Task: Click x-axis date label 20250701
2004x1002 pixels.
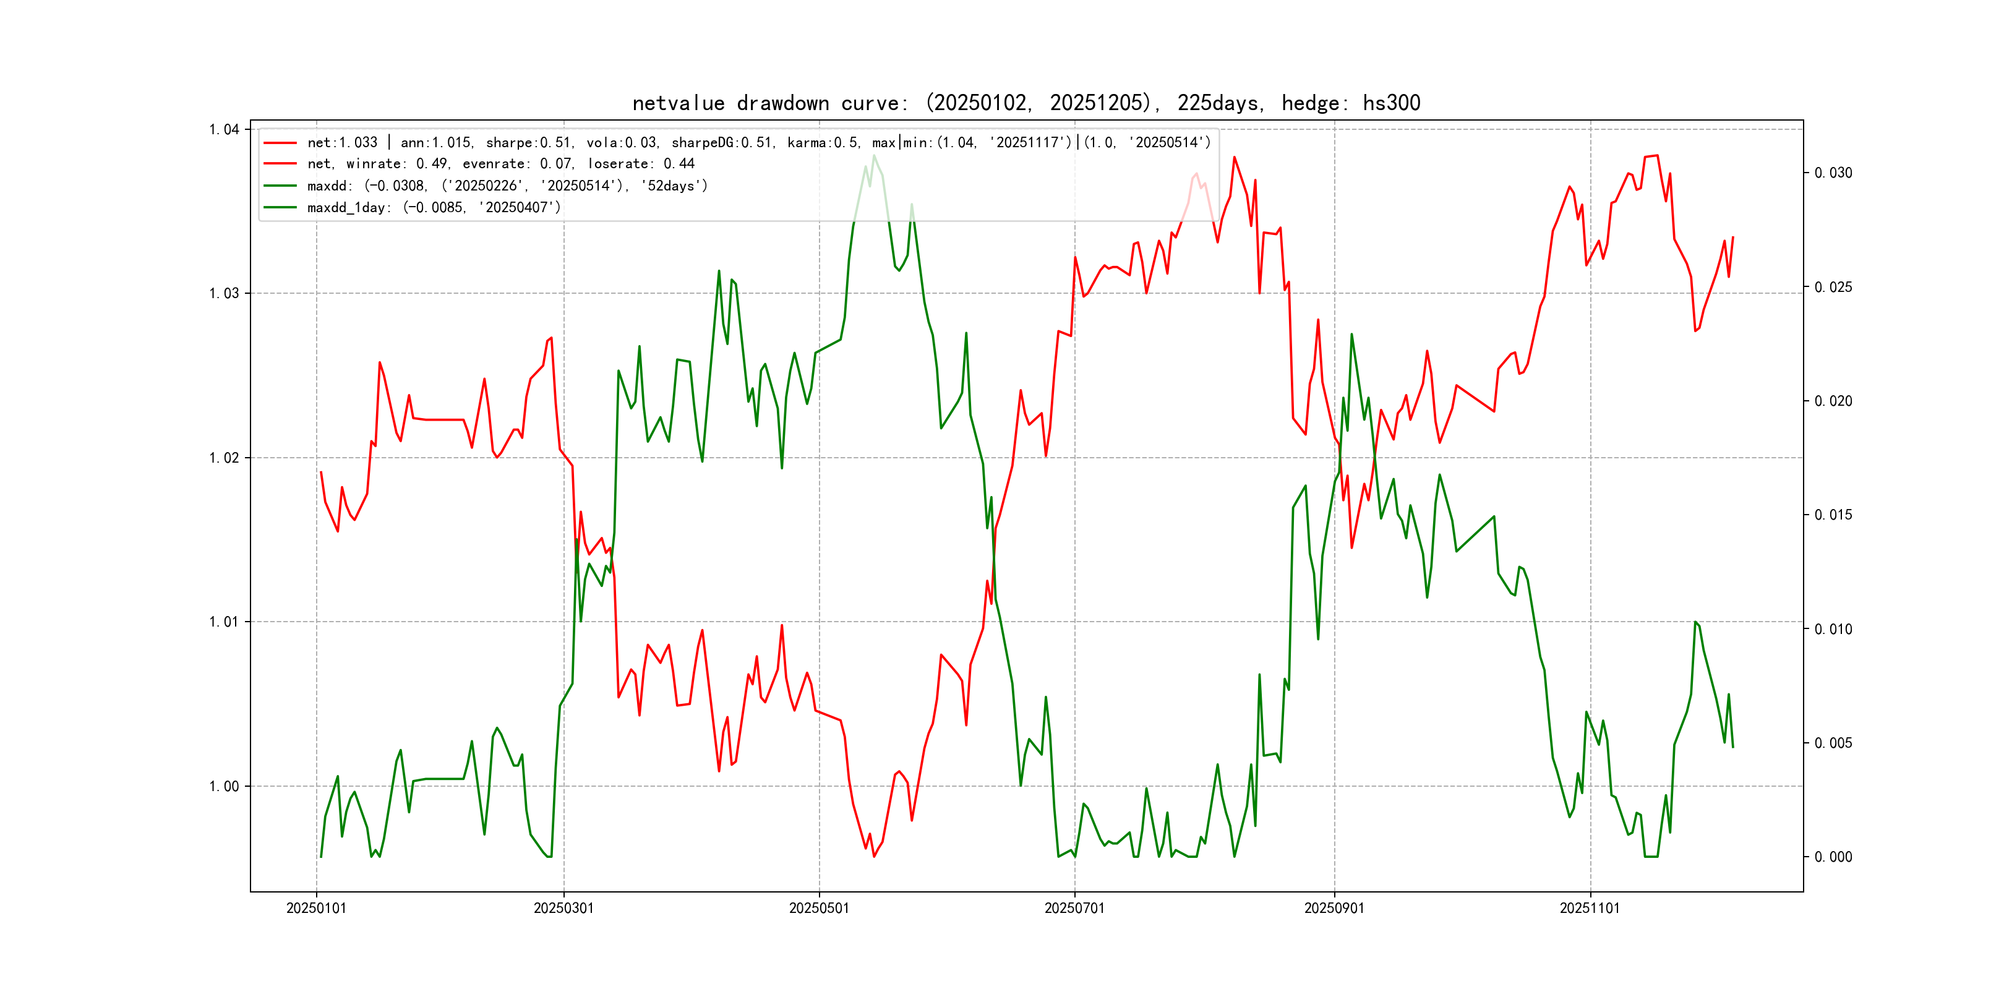Action: tap(1074, 908)
